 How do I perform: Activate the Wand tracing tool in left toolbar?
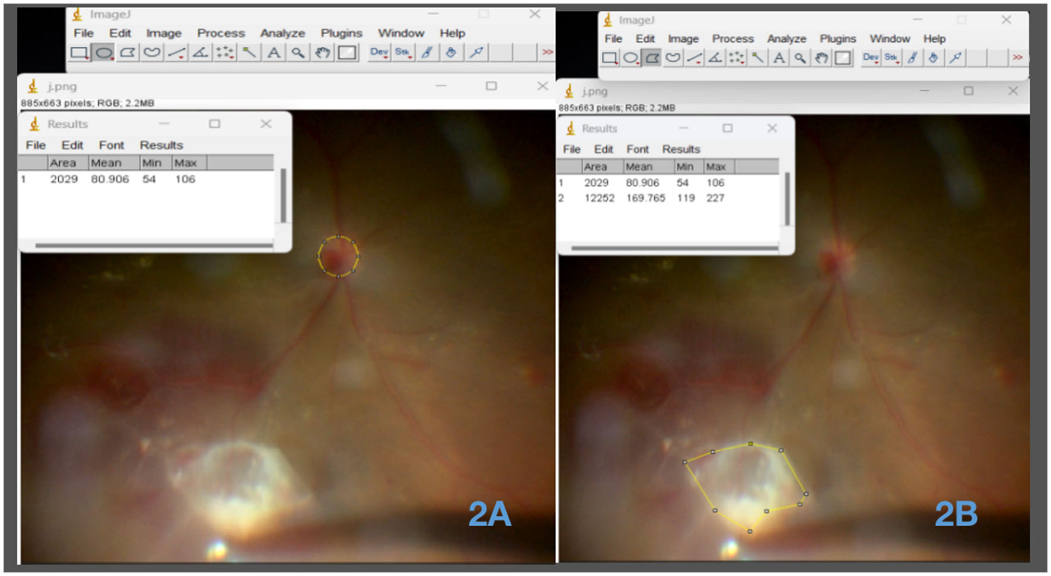[x=249, y=53]
